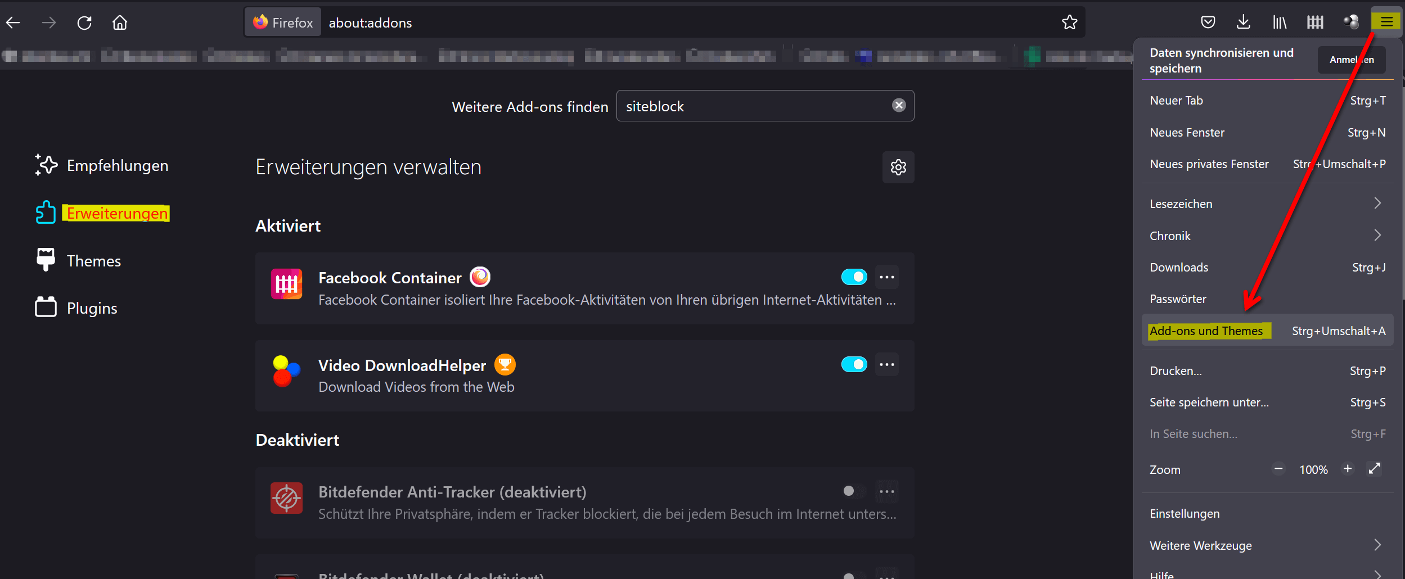The height and width of the screenshot is (579, 1405).
Task: Open more options for Video DownloadHelper
Action: [x=887, y=365]
